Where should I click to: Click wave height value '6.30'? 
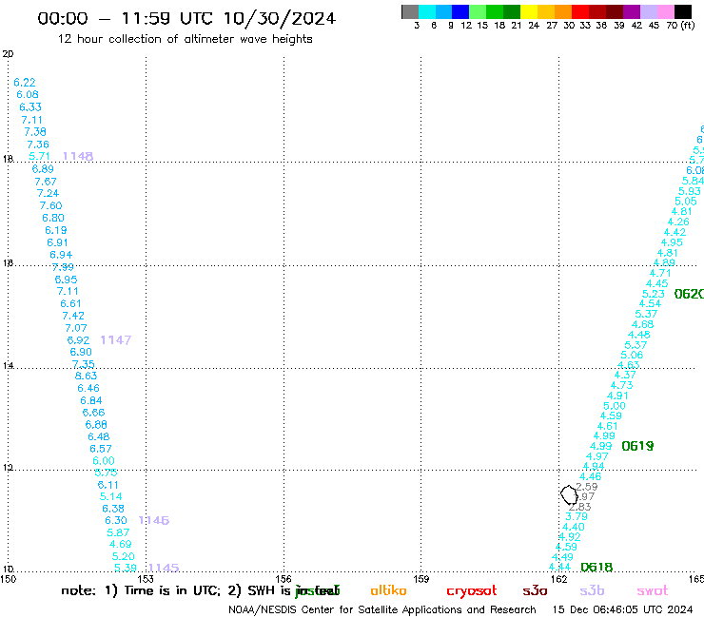click(x=116, y=521)
